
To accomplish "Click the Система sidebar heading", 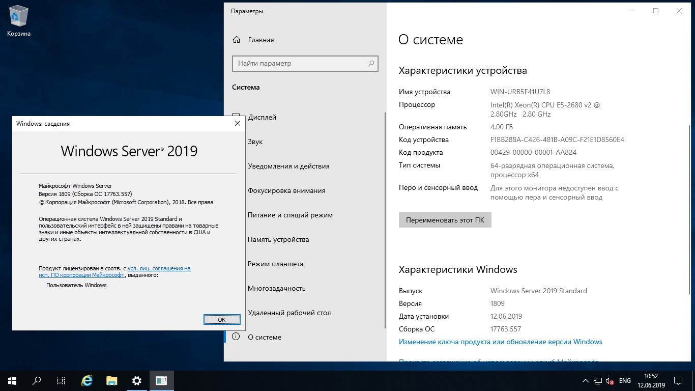I will (246, 88).
